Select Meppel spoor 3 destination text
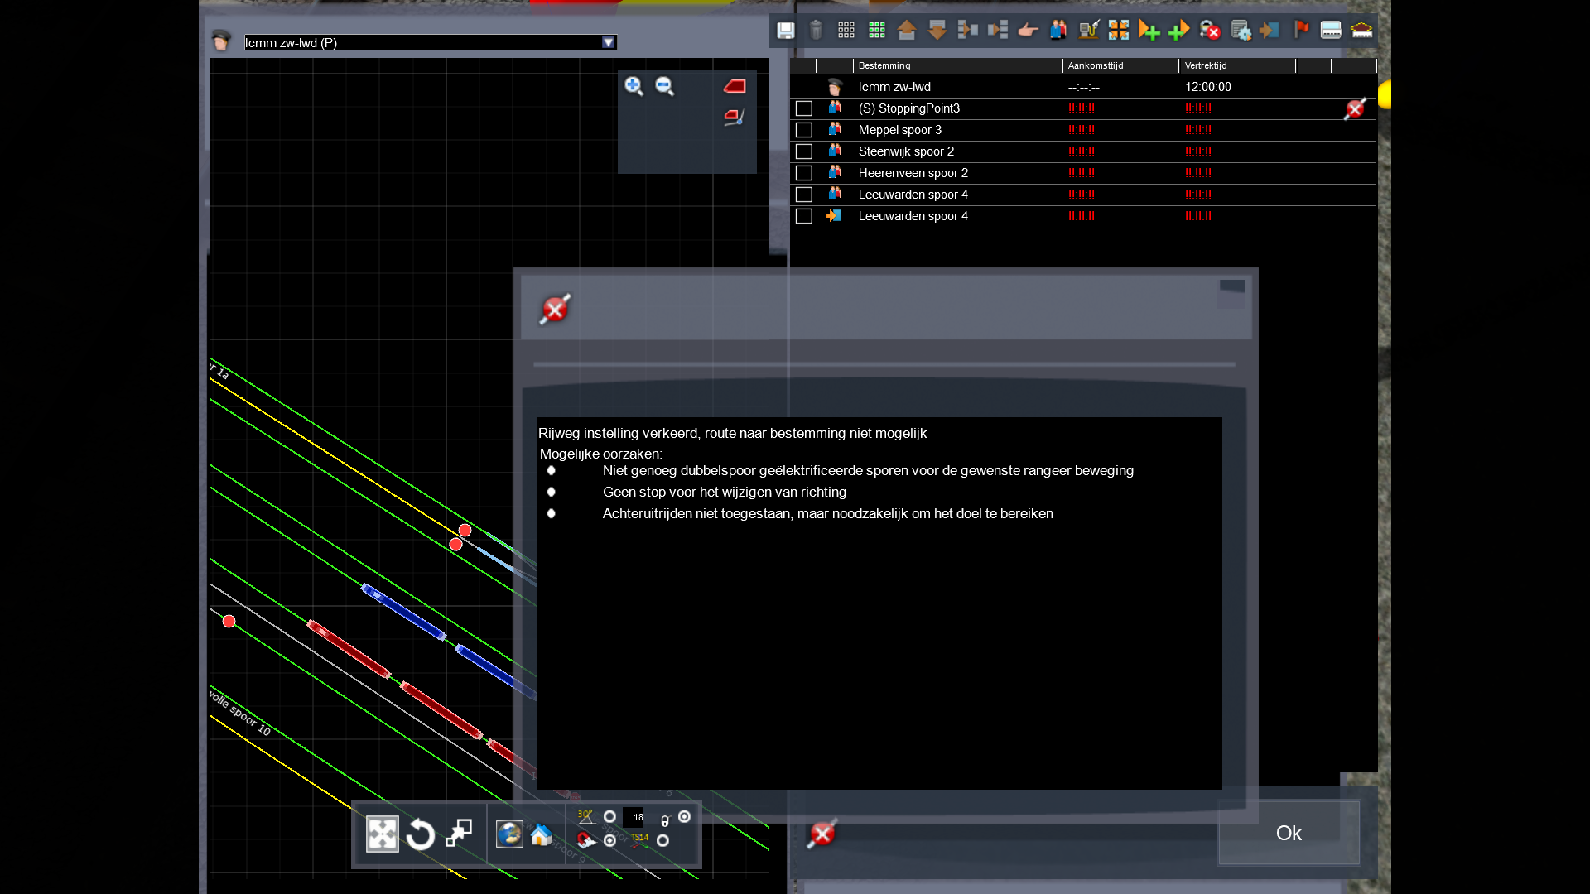This screenshot has width=1590, height=894. [899, 130]
